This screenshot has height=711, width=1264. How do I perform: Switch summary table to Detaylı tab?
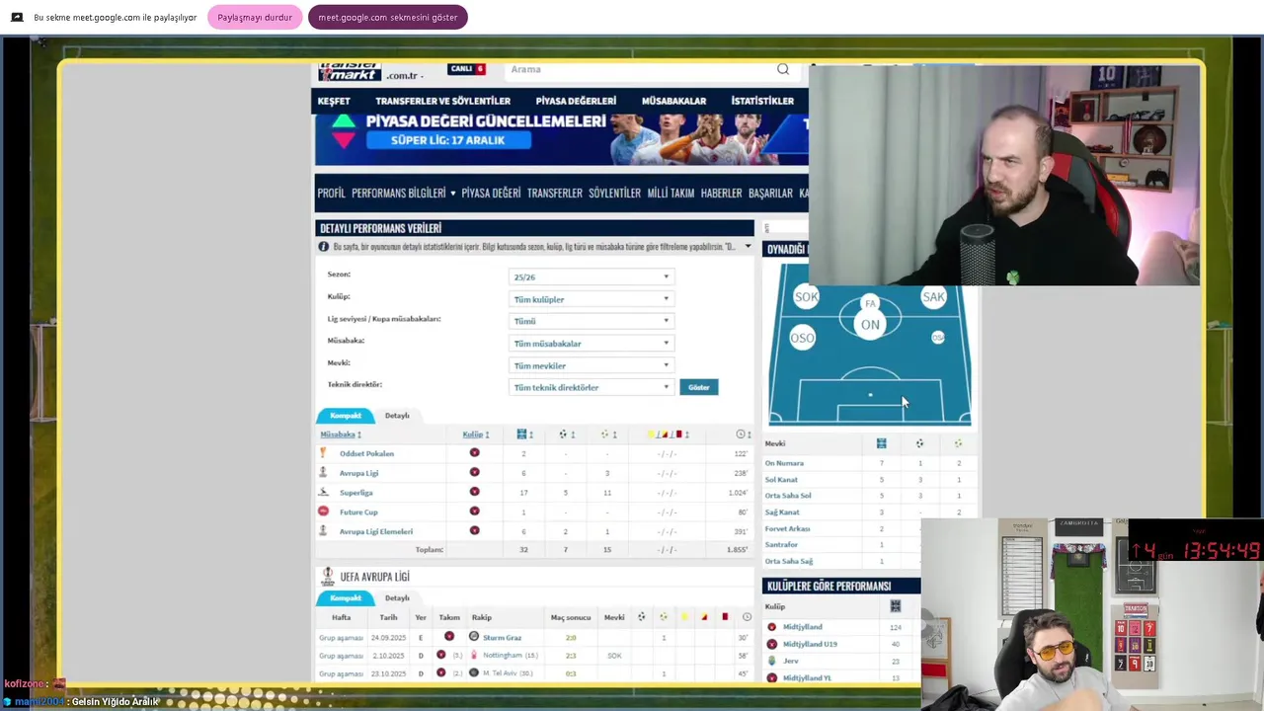397,416
